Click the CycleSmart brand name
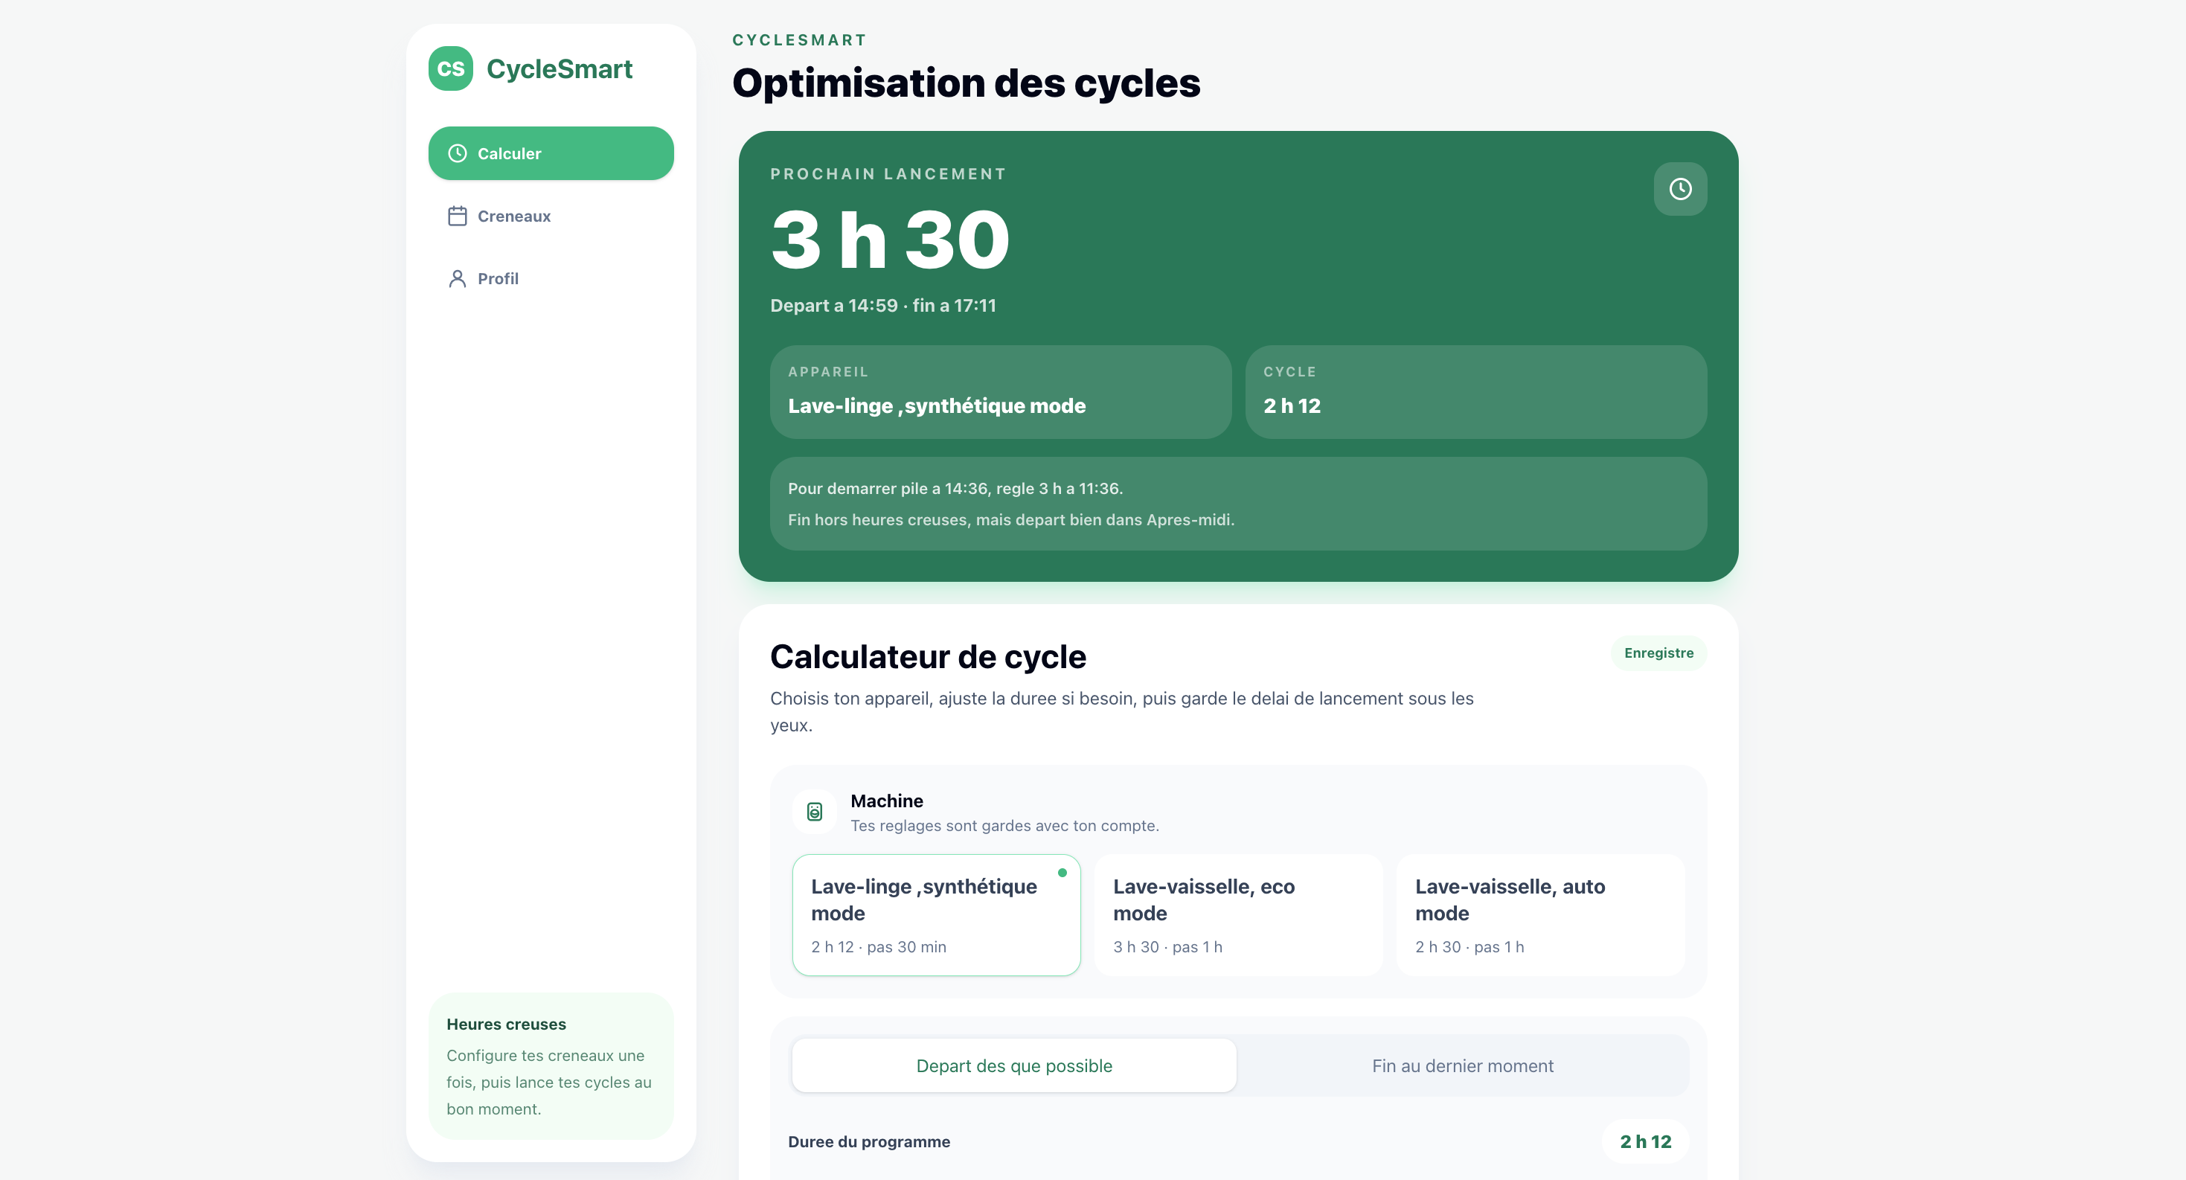 [x=560, y=68]
